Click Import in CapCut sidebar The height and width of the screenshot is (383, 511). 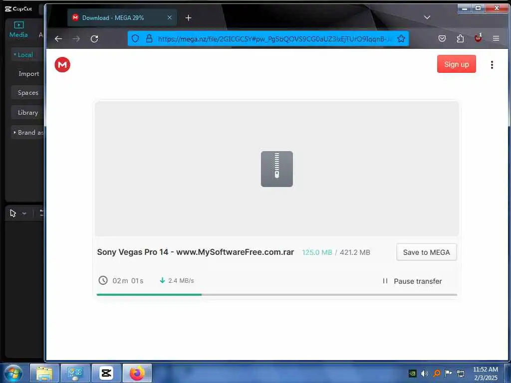tap(28, 74)
